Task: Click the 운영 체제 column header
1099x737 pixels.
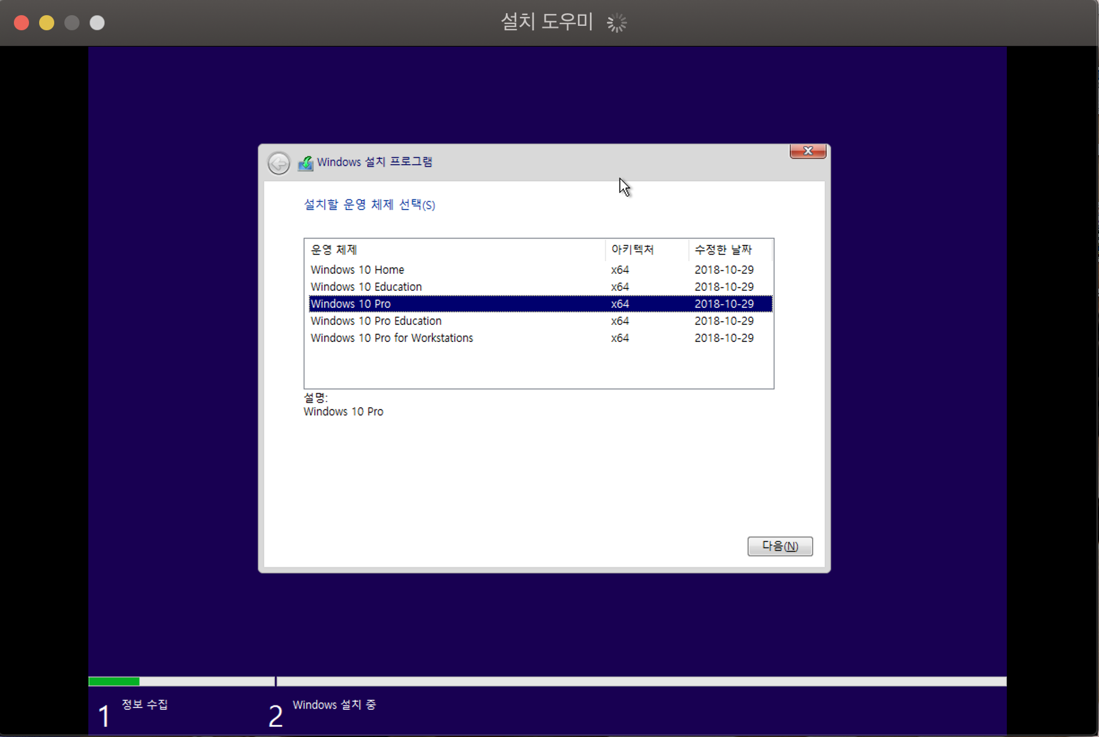Action: pyautogui.click(x=455, y=250)
